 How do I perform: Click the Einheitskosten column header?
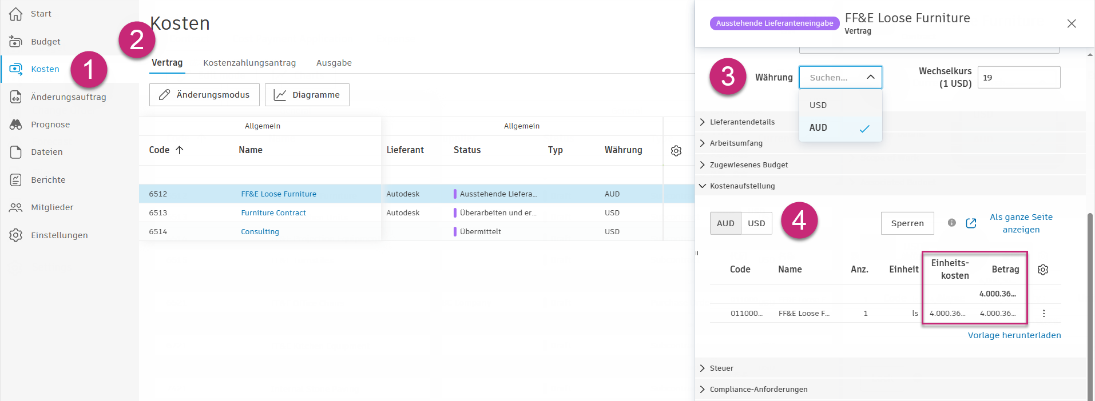click(x=950, y=269)
